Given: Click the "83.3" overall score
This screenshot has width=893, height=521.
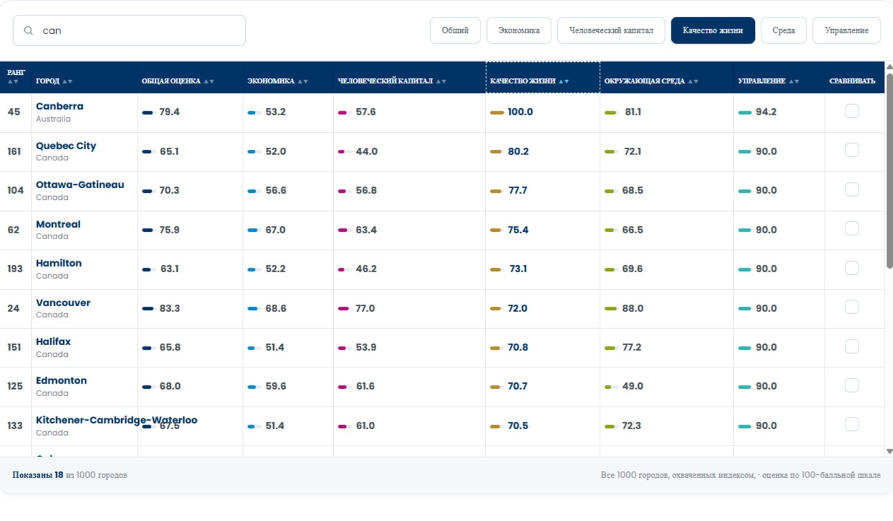Looking at the screenshot, I should click(x=169, y=308).
